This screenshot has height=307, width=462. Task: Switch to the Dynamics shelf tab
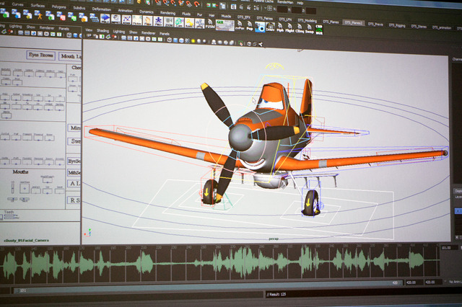point(145,11)
